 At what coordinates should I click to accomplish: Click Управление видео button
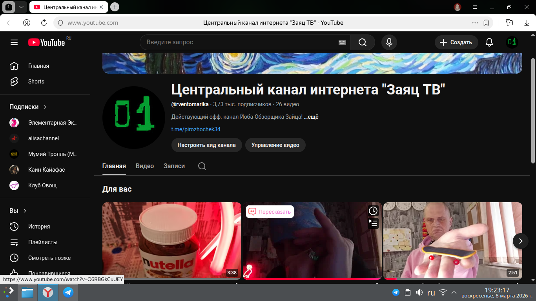coord(275,145)
